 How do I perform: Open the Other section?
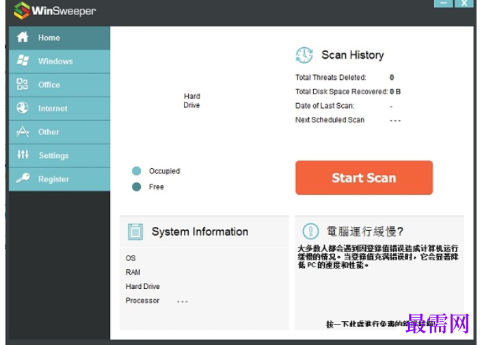[59, 132]
